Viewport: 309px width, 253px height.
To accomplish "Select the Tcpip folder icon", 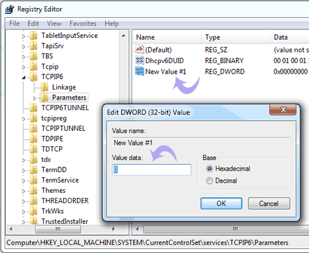I will 34,66.
